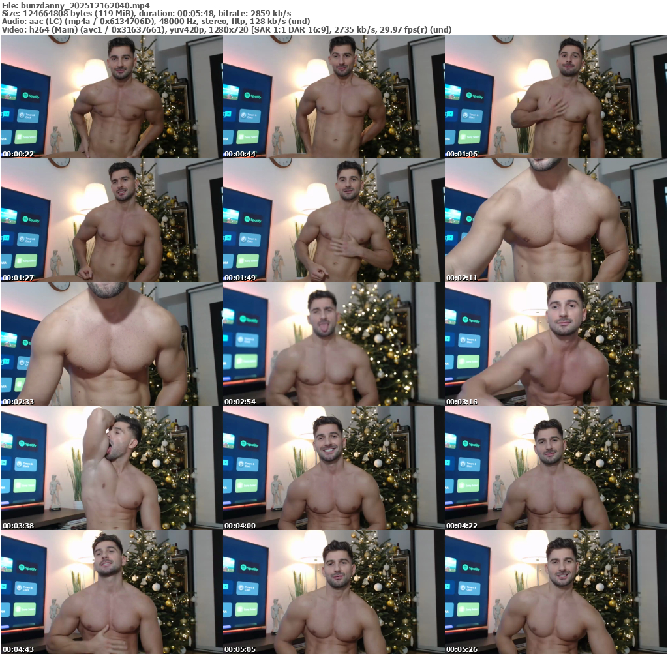
Task: View the frame captured at 00:02:33
Action: tap(112, 344)
